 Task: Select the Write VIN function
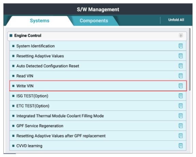point(98,86)
